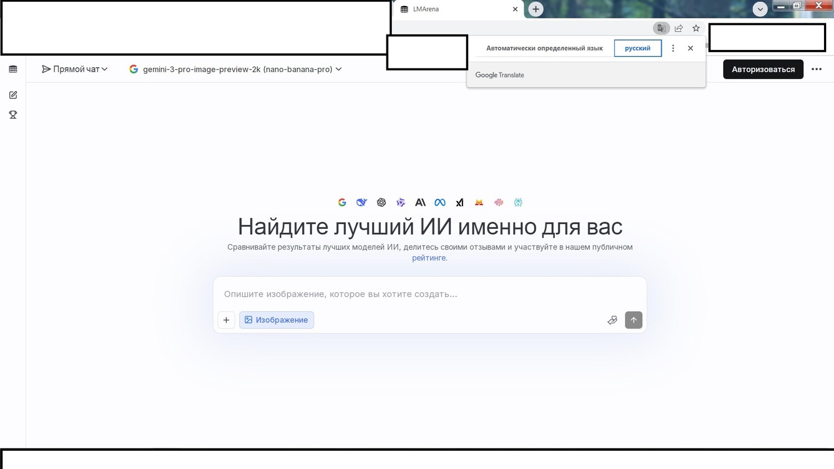Select the русский tab in Translate popup

point(637,48)
